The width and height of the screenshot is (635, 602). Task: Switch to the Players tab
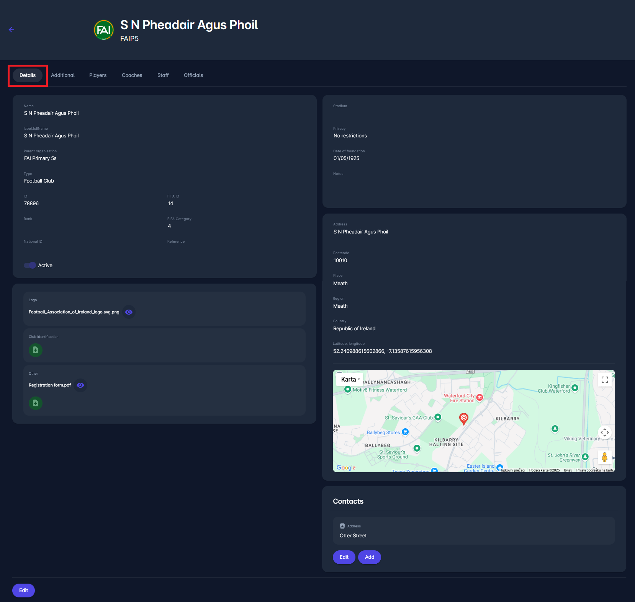[98, 75]
